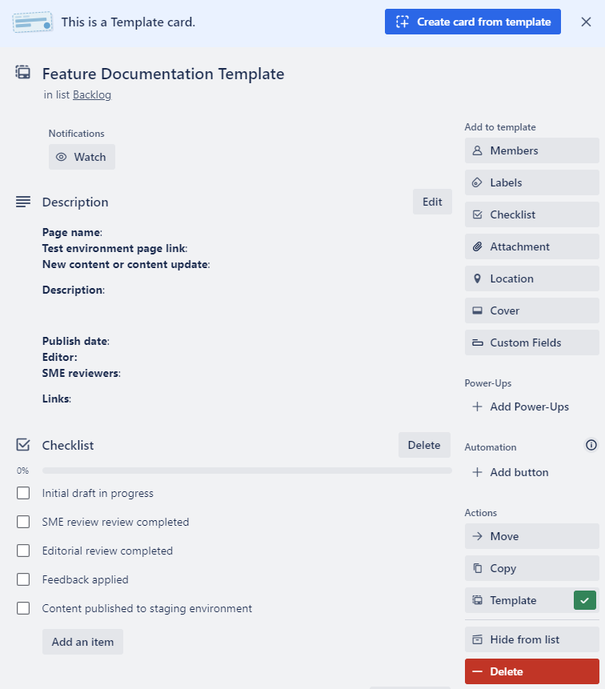Viewport: 605px width, 689px height.
Task: Click the Hide from list archive icon
Action: tap(478, 639)
